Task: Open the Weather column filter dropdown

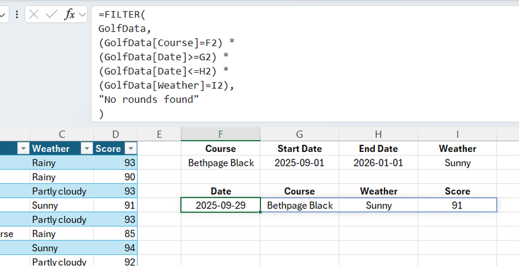Action: (x=87, y=149)
